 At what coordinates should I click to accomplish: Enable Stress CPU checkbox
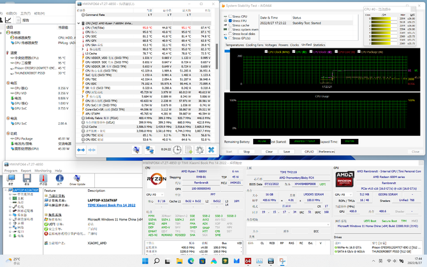point(230,17)
